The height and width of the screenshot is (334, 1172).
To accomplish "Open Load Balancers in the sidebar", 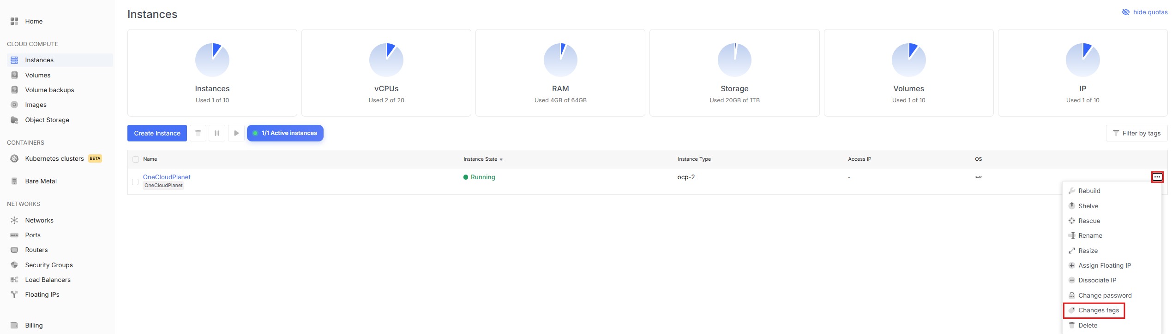I will coord(48,280).
